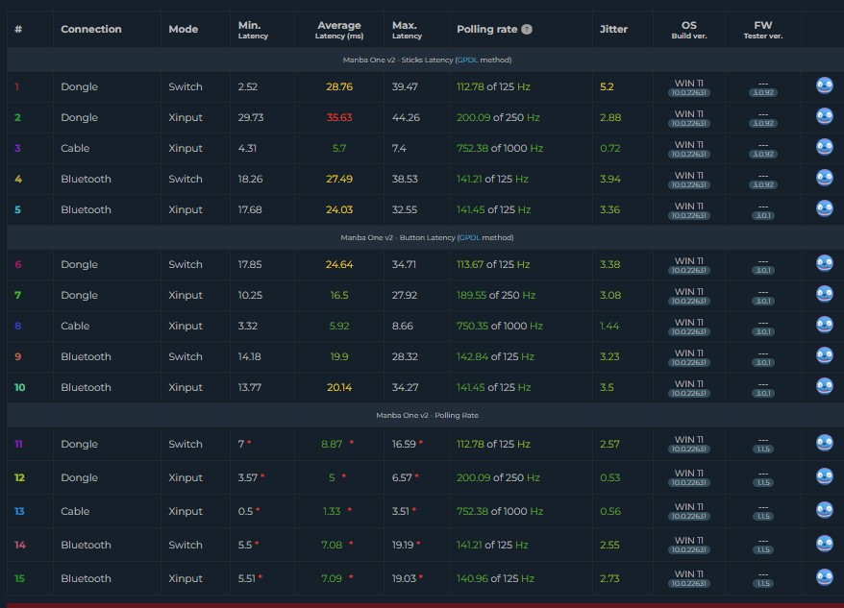Open the face icon in row 10
This screenshot has width=844, height=608.
(824, 386)
